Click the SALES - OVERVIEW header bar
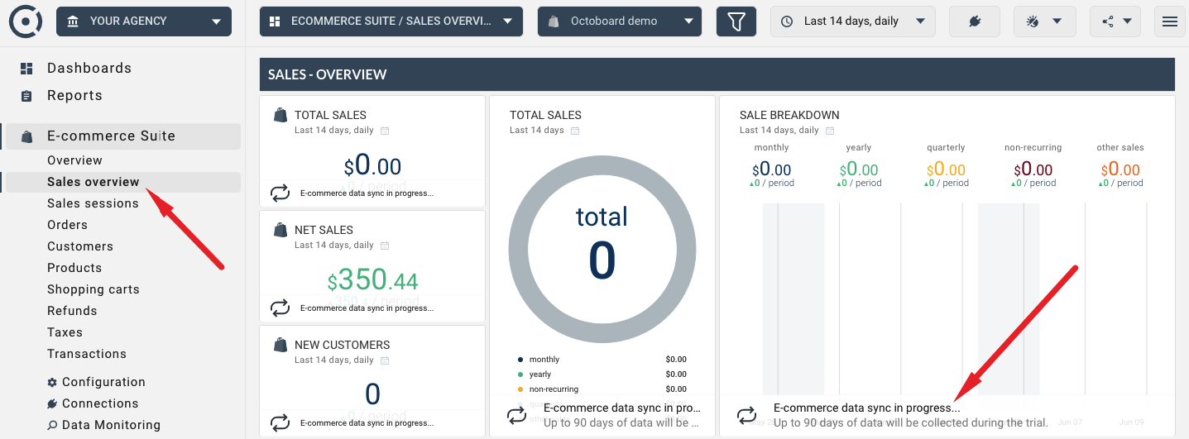The image size is (1189, 439). point(717,74)
